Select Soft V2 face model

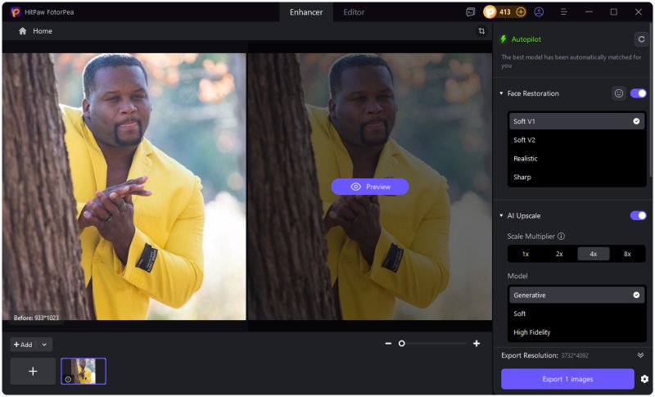click(576, 140)
